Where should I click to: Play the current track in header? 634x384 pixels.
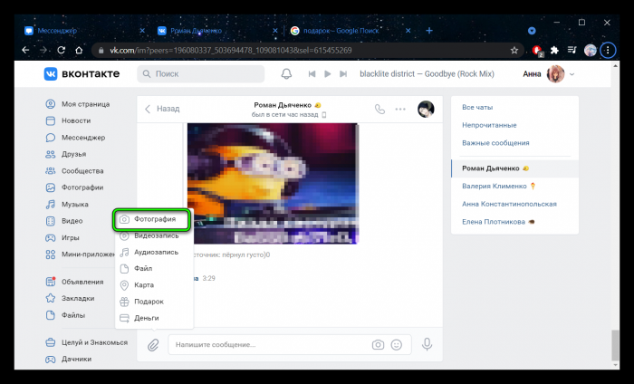tap(329, 74)
